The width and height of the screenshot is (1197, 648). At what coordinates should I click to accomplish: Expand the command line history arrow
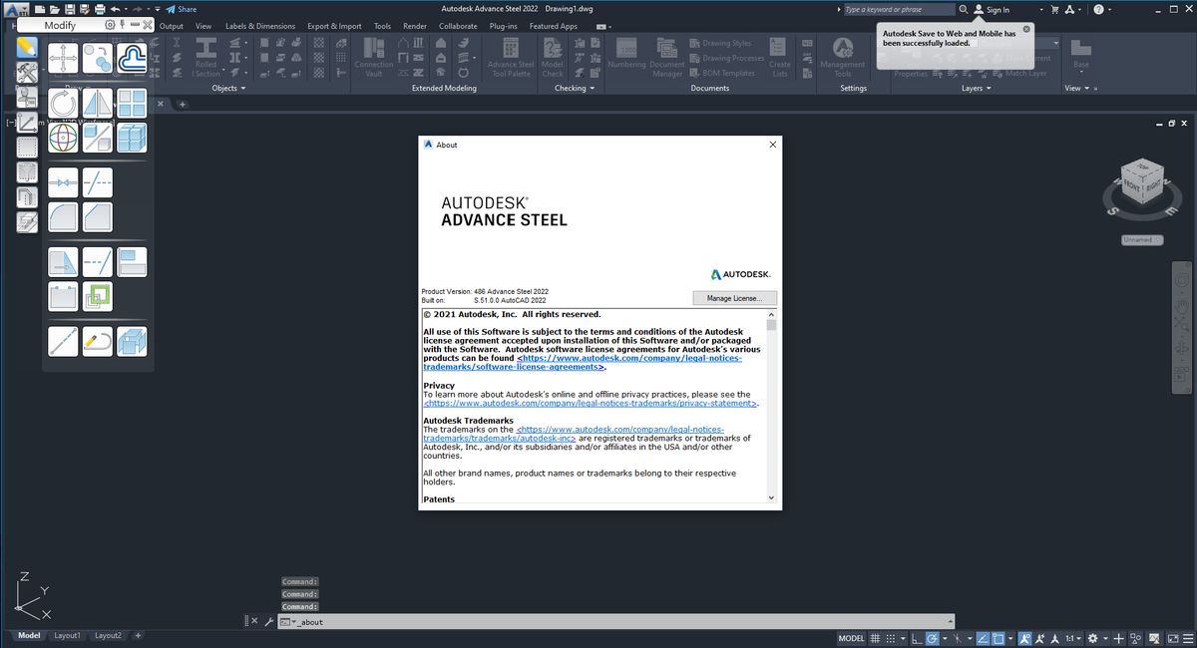click(x=949, y=621)
